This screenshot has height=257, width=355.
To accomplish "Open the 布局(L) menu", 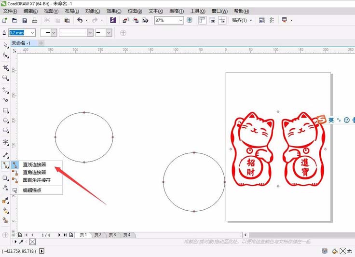I will 72,11.
